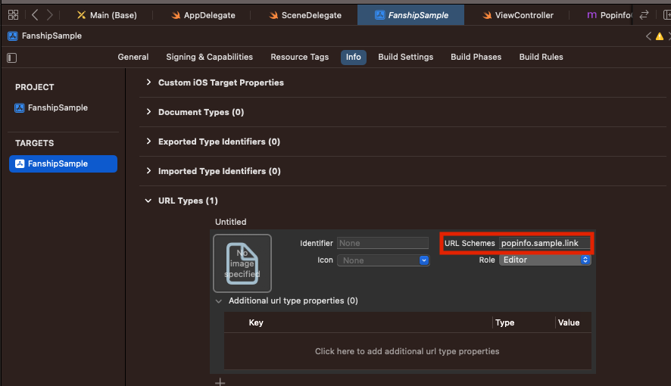Expand Exported Type Identifiers (0)
This screenshot has width=671, height=386.
(148, 141)
